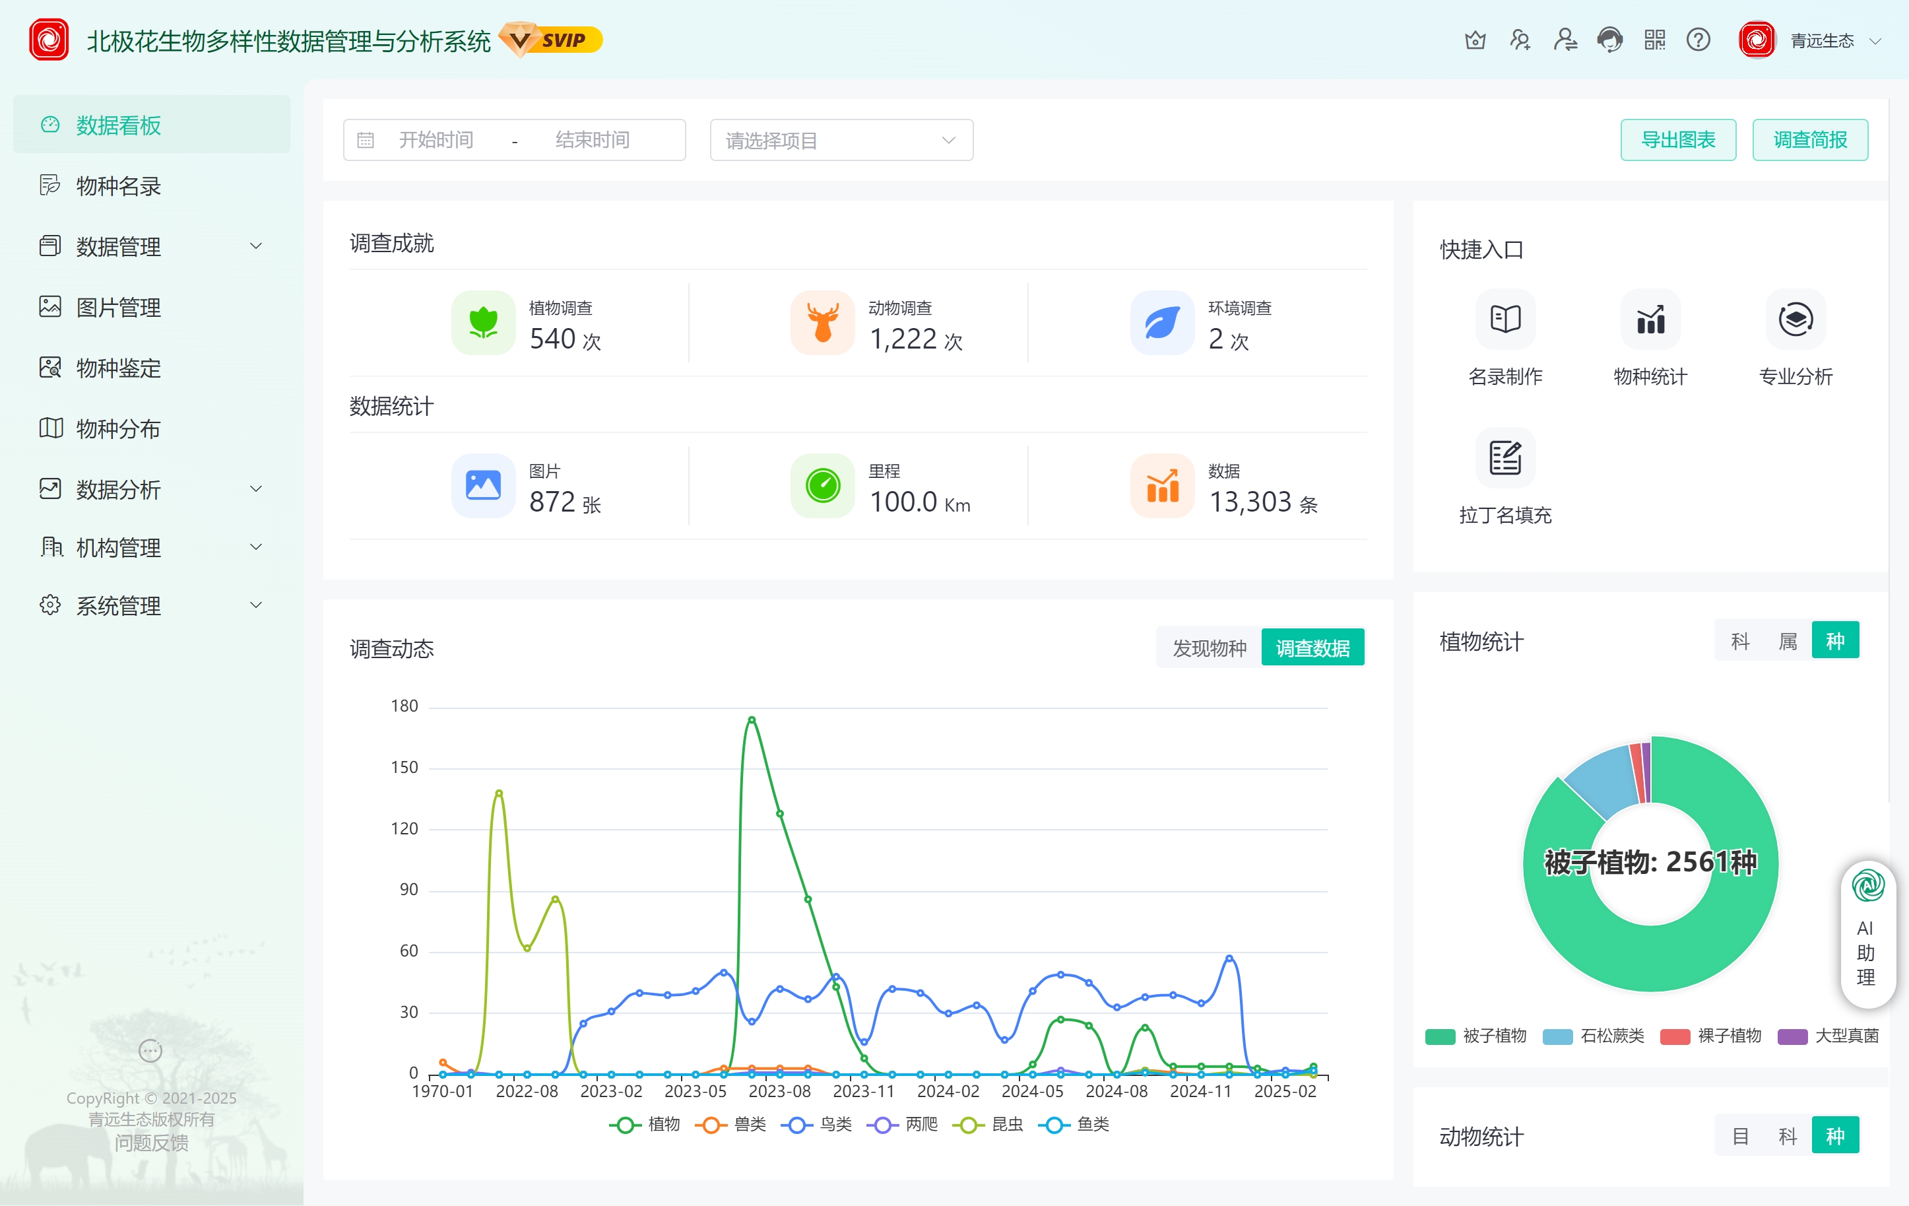This screenshot has width=1909, height=1206.
Task: Expand the 数据管理 sidebar menu
Action: [151, 247]
